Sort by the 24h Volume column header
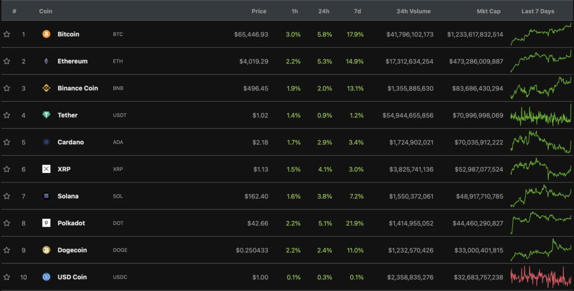The width and height of the screenshot is (574, 291). coord(413,11)
